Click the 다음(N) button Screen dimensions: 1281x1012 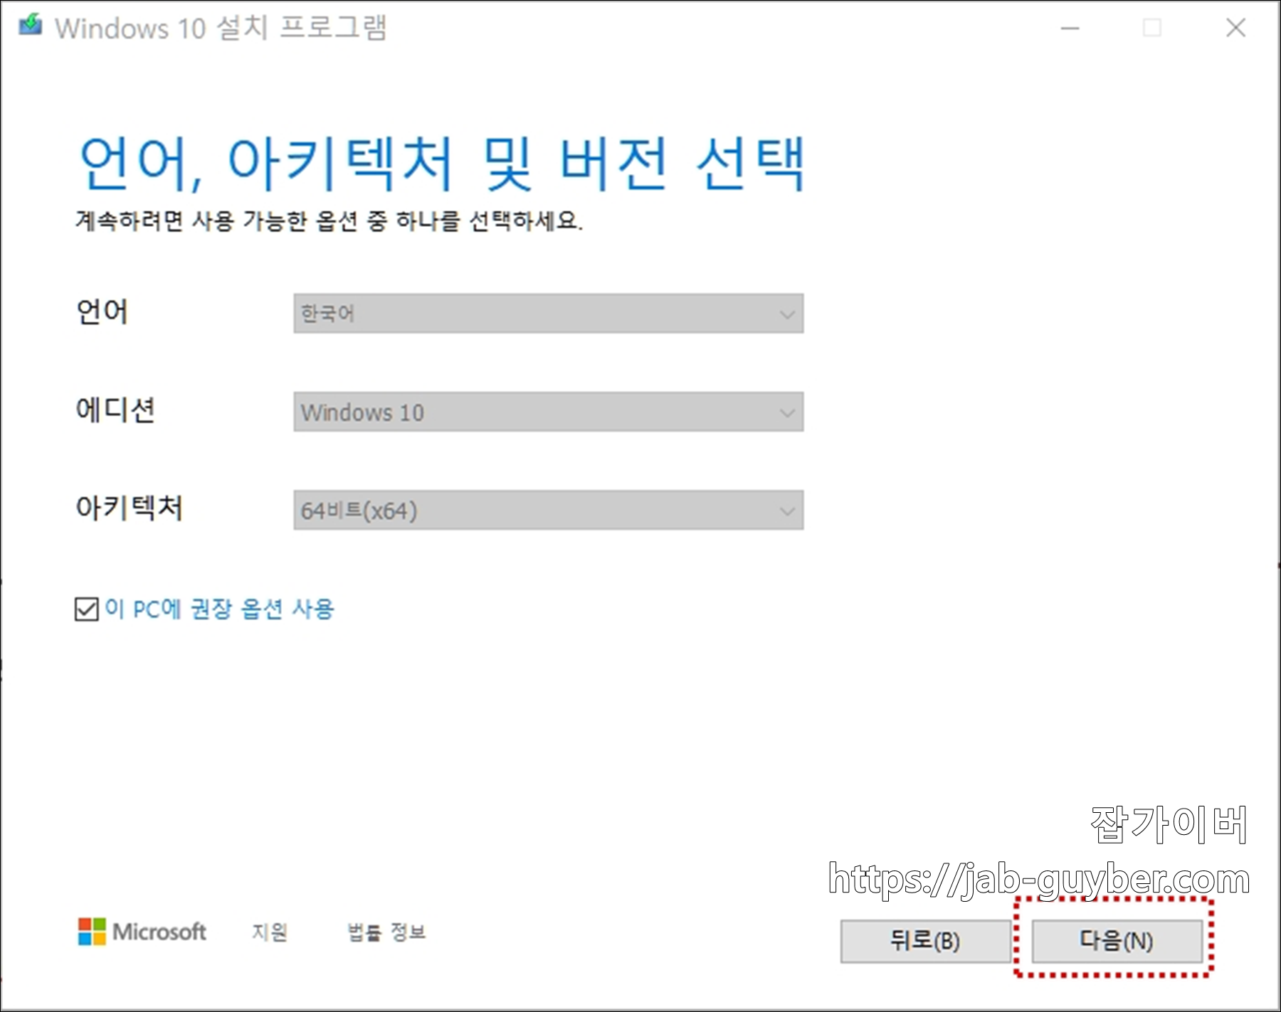(x=1117, y=941)
